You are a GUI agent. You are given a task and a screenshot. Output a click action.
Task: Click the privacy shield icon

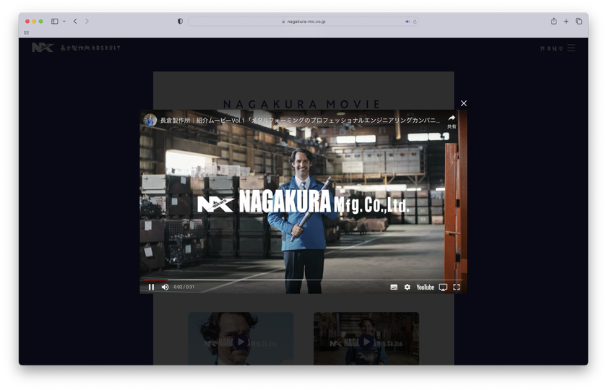(x=180, y=21)
